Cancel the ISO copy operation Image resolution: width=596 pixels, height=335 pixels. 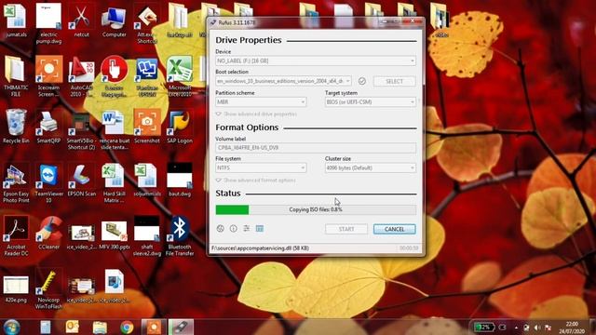pos(394,229)
